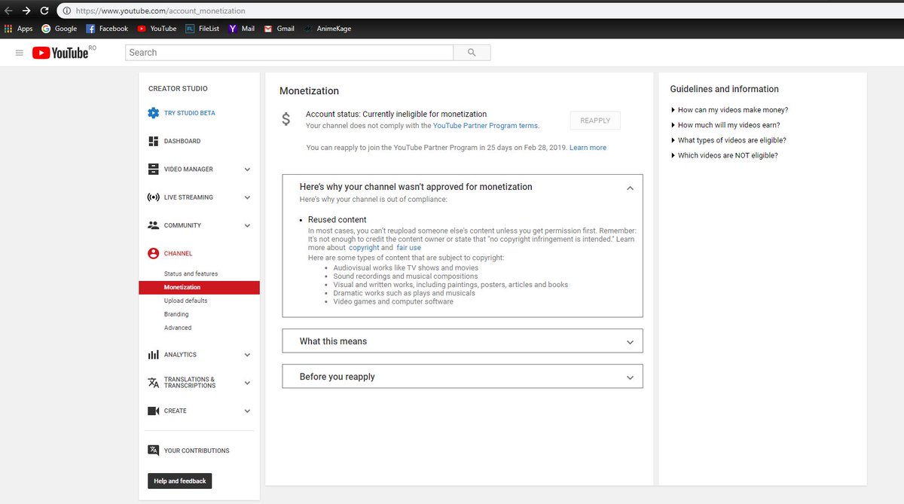Screen dimensions: 904x504
Task: Open the Apps bookmark shortcut
Action: pos(18,29)
